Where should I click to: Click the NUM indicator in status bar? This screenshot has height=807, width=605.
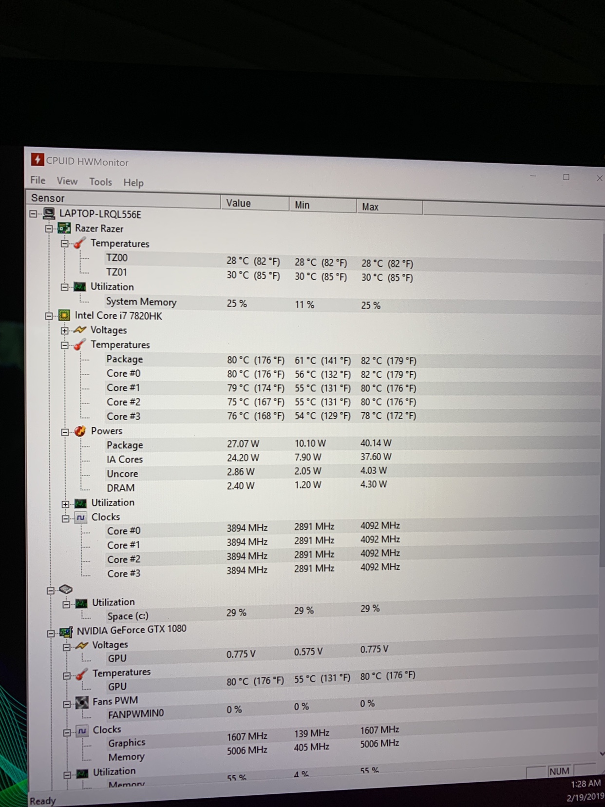(559, 771)
